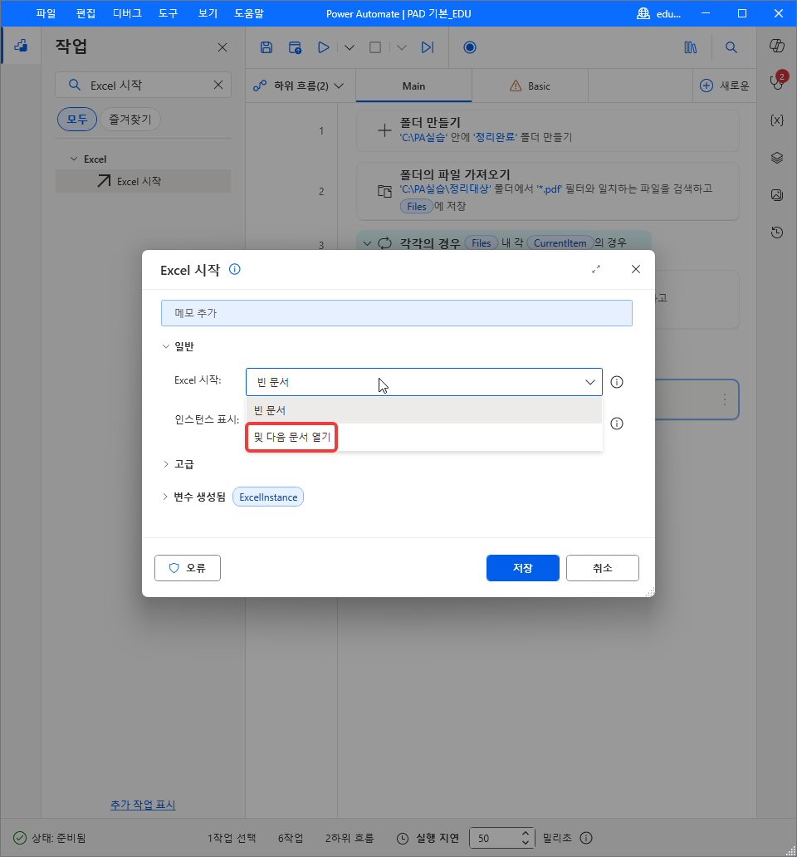Select the 즐겨찾기 filter pill
Screen dimensions: 797x857
click(x=130, y=119)
